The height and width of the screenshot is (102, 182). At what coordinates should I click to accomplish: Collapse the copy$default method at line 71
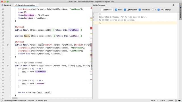tap(11, 66)
